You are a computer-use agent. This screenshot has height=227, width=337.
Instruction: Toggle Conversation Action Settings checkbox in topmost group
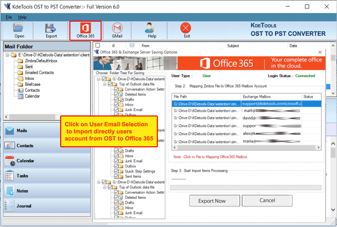tap(116, 89)
